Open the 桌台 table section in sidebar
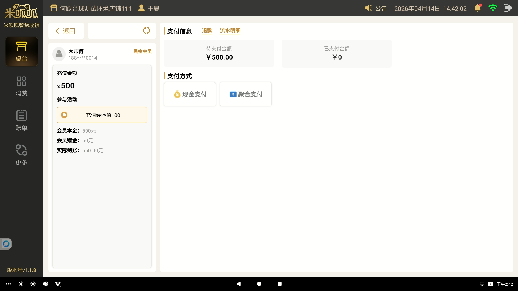The image size is (518, 291). 21,52
